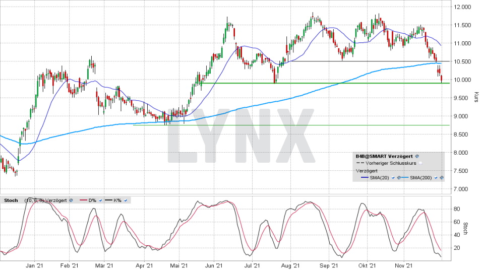Click the 80 level on Stoch axis

[457, 209]
